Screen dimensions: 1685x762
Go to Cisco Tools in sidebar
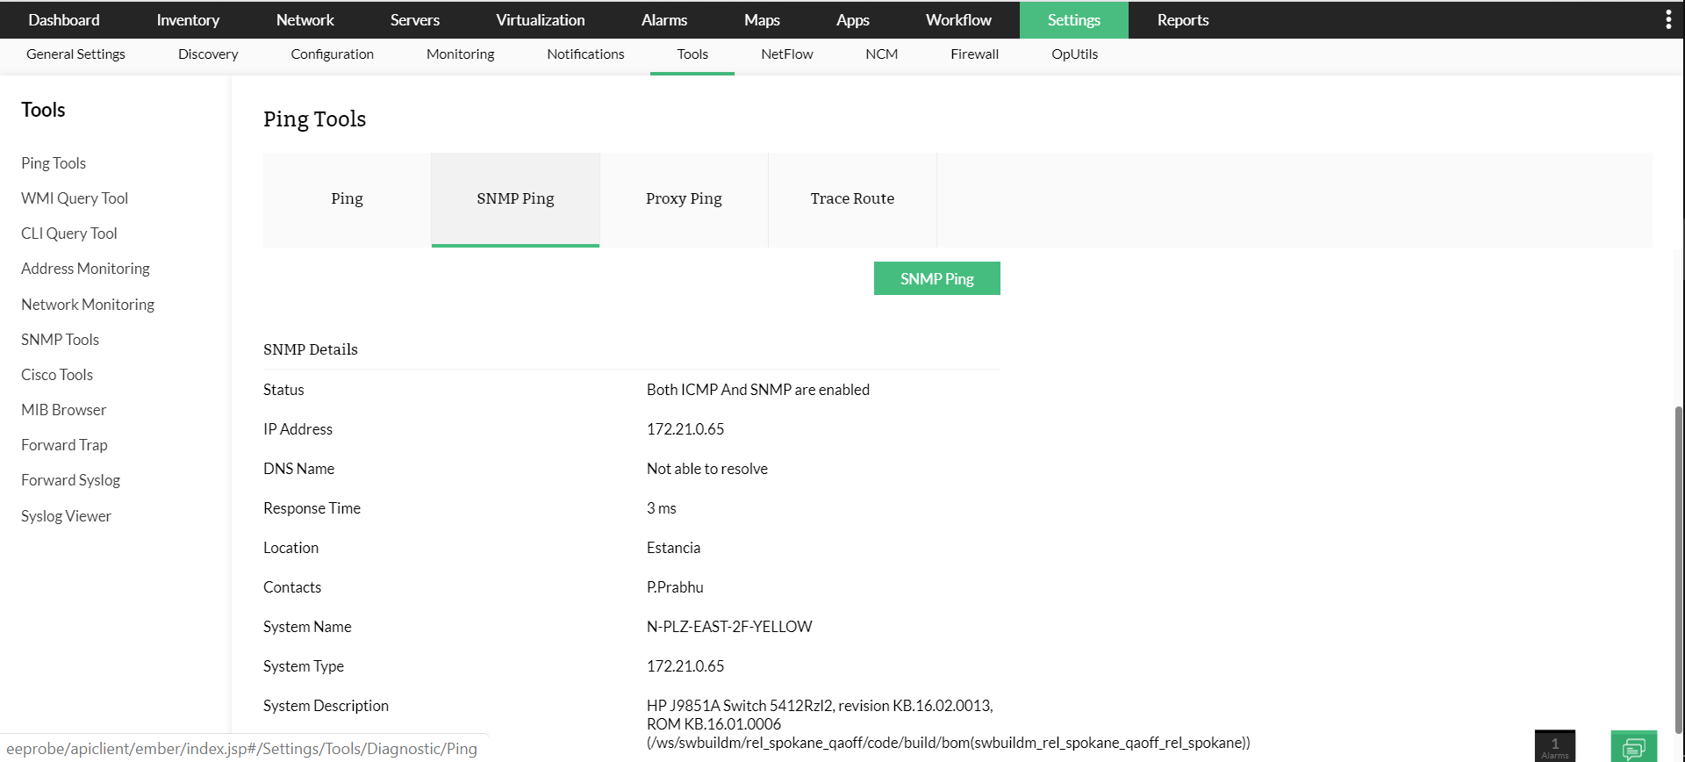point(57,375)
